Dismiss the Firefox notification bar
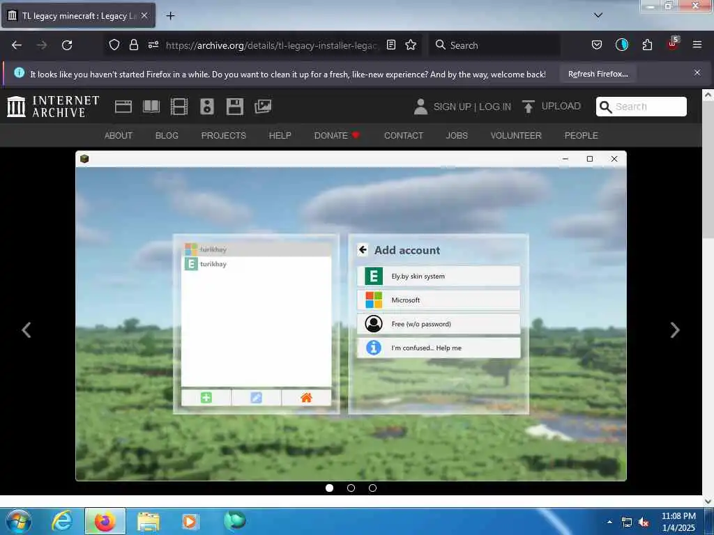 click(x=697, y=72)
